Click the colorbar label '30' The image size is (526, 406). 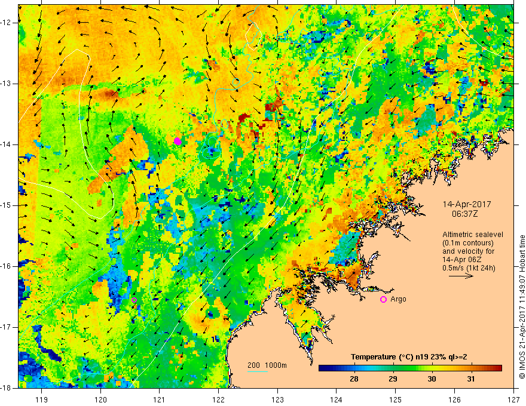point(432,379)
